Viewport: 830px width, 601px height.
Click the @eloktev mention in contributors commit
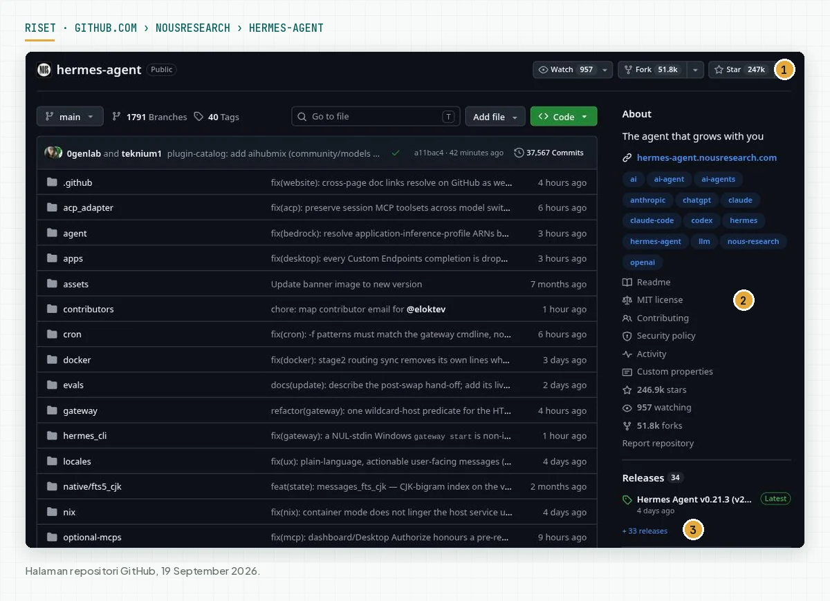click(426, 309)
